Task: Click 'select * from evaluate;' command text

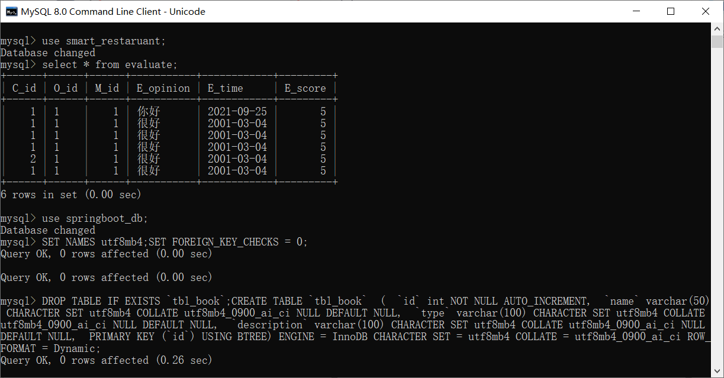Action: point(110,64)
